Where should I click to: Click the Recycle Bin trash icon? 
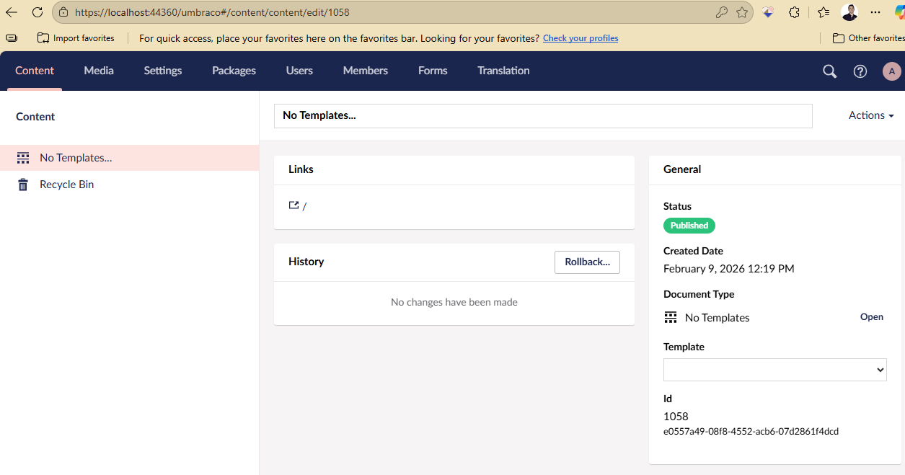click(23, 185)
